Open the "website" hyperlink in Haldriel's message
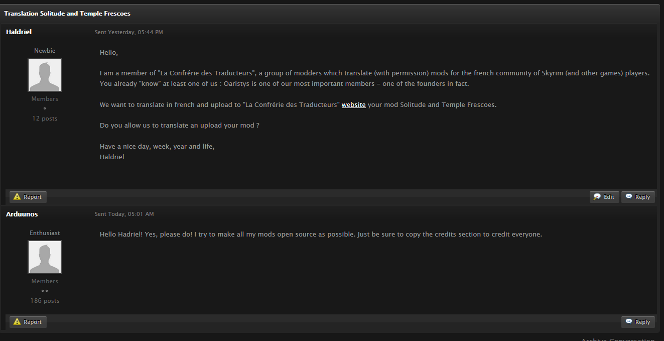This screenshot has height=341, width=664. click(353, 105)
